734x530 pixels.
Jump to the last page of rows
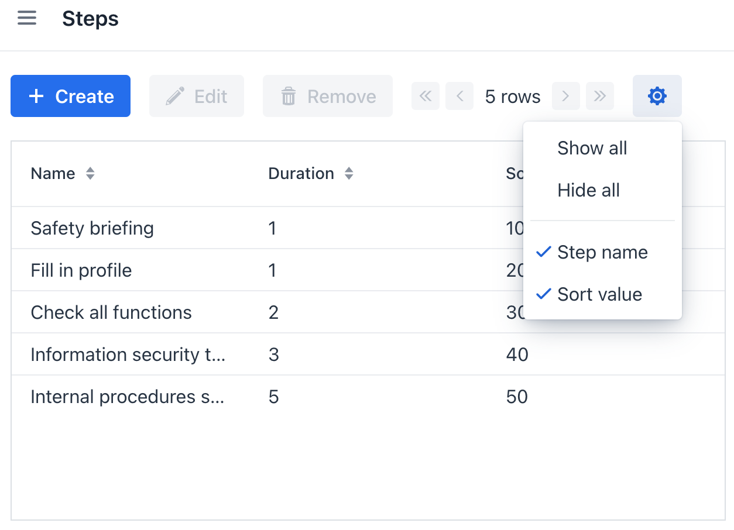click(599, 96)
